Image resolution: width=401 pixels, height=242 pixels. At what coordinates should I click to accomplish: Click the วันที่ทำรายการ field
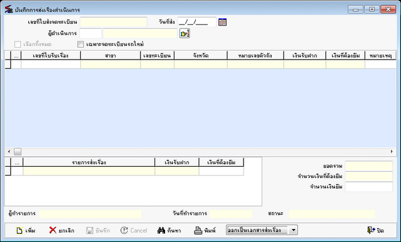coord(231,214)
